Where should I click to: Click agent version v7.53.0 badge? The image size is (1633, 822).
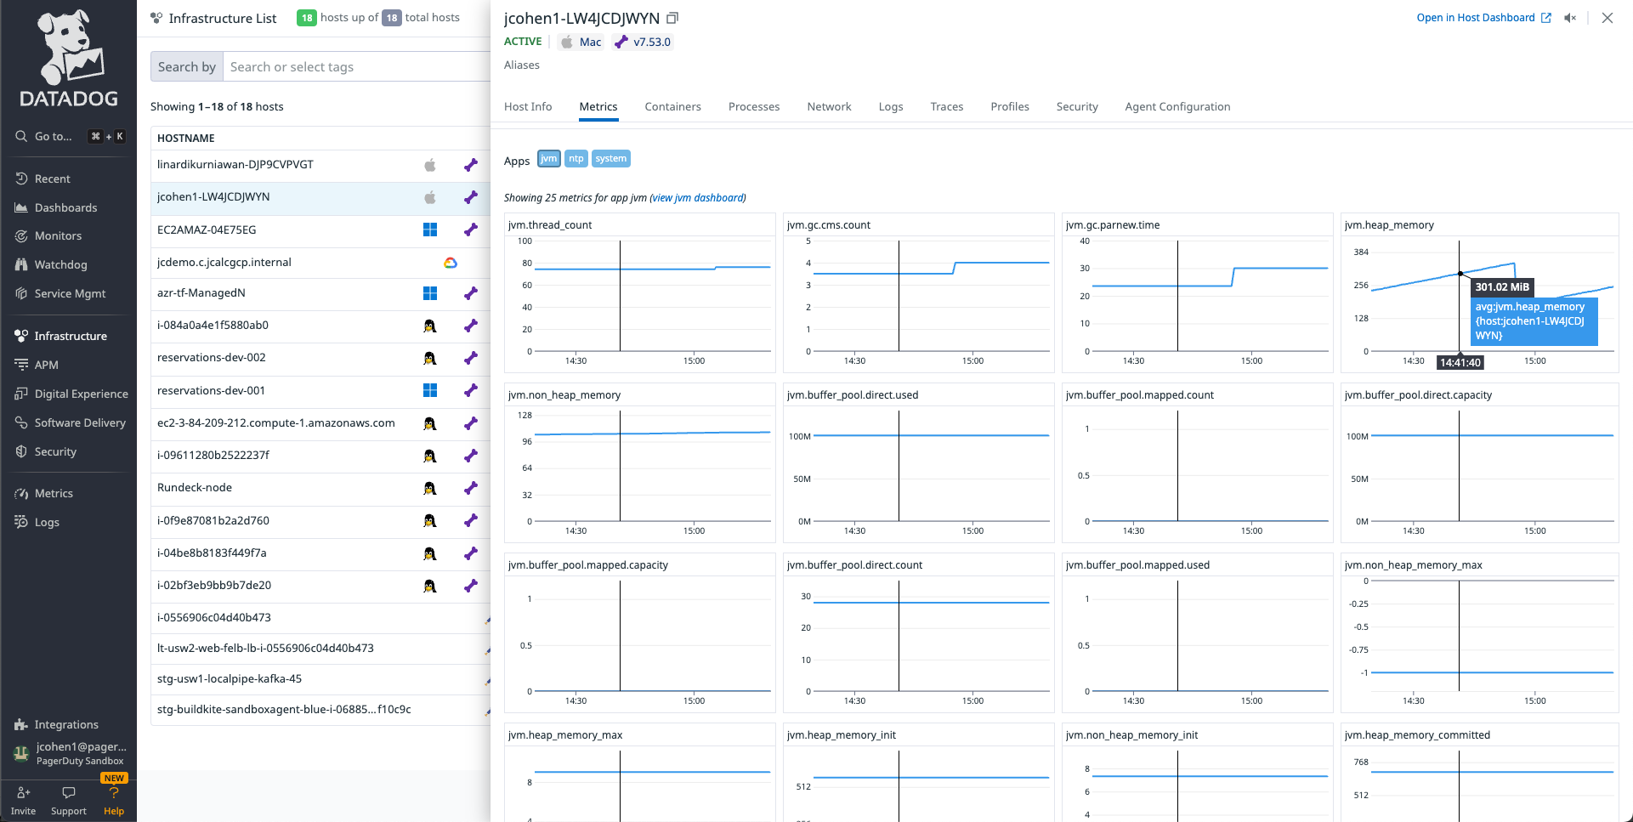click(643, 42)
